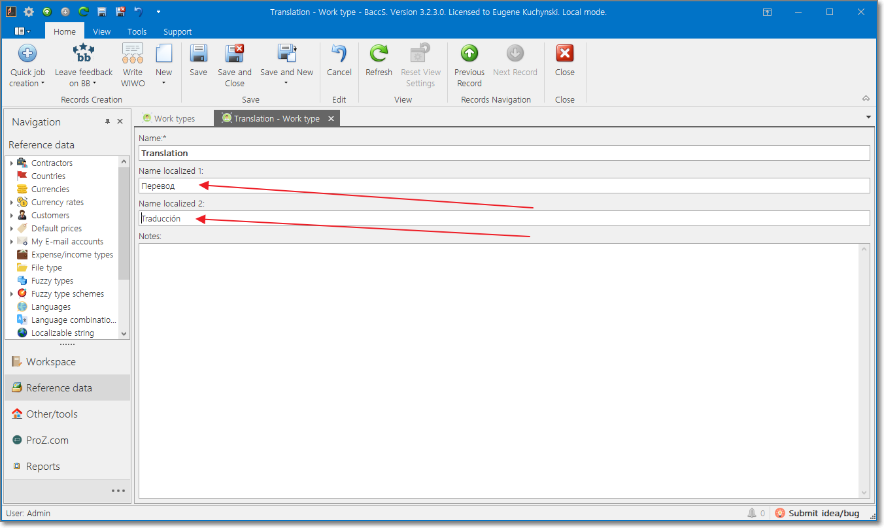Click red Close ribbon button
The height and width of the screenshot is (528, 884).
pos(565,60)
